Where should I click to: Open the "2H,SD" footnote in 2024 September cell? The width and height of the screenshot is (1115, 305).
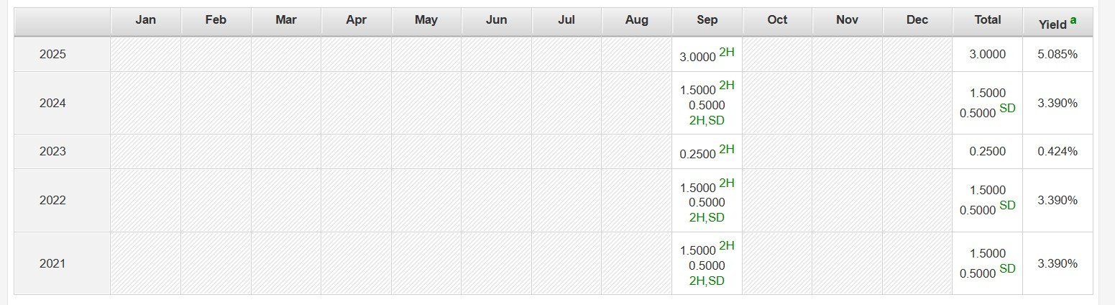pyautogui.click(x=707, y=120)
